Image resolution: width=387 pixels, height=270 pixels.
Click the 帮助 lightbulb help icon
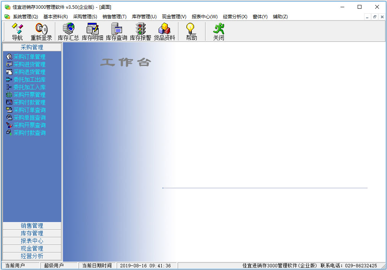click(191, 32)
